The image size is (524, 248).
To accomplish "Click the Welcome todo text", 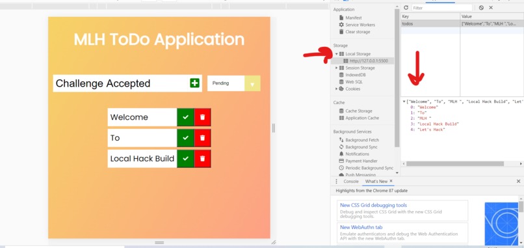I will point(129,117).
